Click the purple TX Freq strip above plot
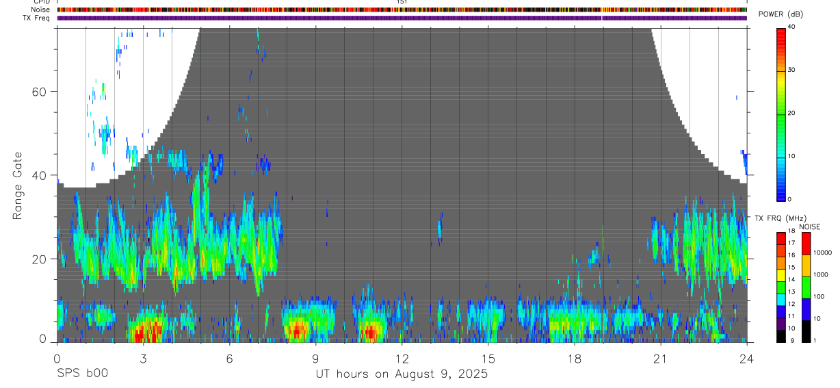840x388 pixels. [402, 18]
